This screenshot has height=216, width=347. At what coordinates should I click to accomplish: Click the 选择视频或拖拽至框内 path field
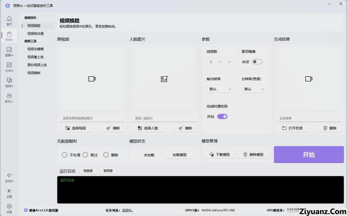click(x=92, y=118)
